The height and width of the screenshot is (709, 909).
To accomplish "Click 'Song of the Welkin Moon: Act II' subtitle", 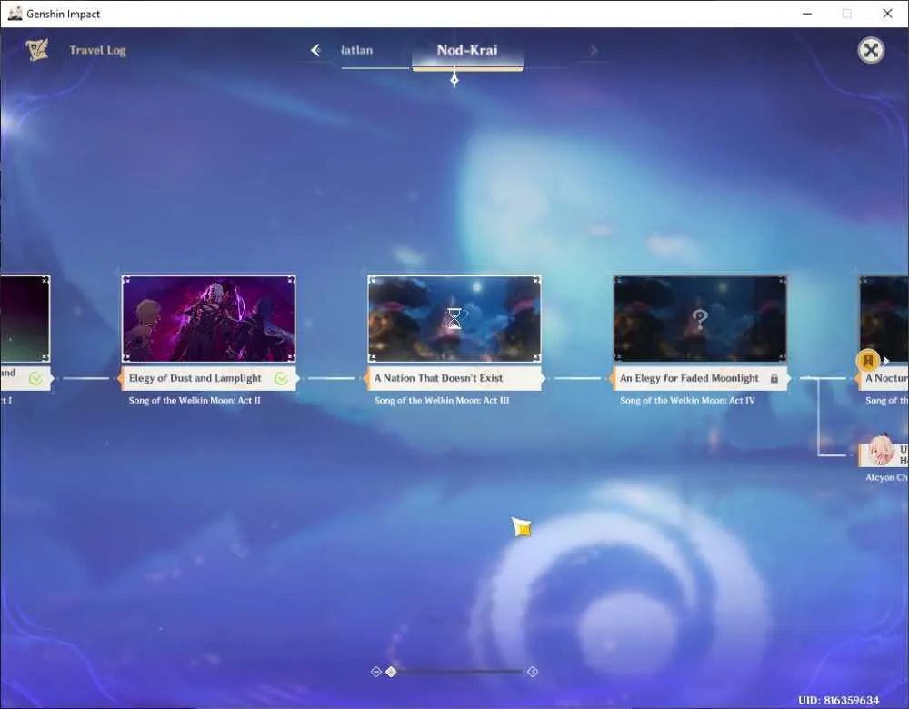I will click(x=195, y=400).
